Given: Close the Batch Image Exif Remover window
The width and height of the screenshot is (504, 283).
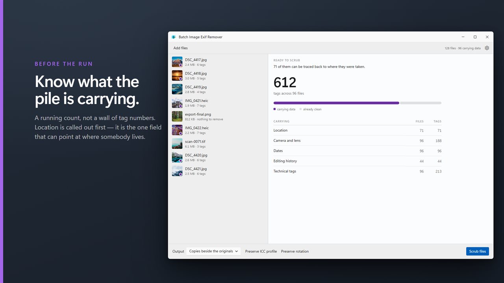Looking at the screenshot, I should click(x=487, y=37).
